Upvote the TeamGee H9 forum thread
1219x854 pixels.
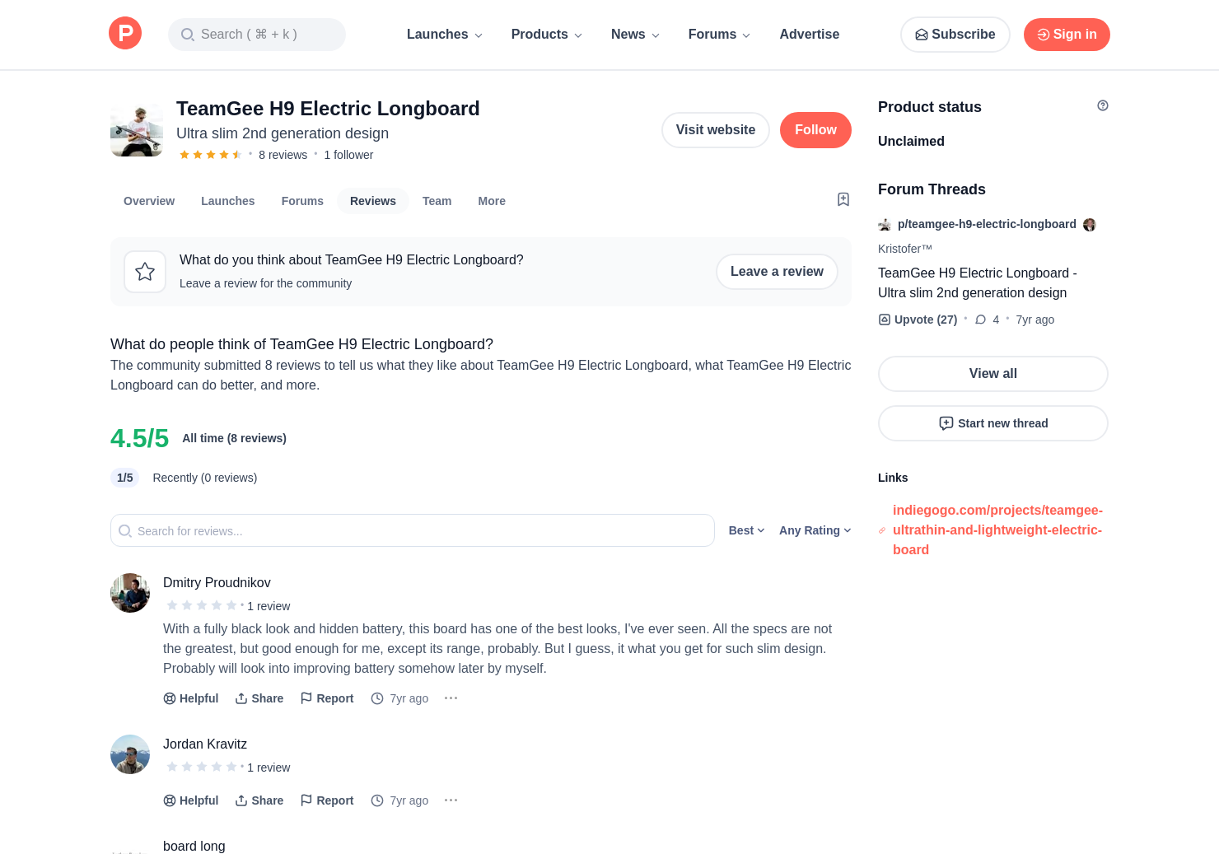(x=918, y=320)
